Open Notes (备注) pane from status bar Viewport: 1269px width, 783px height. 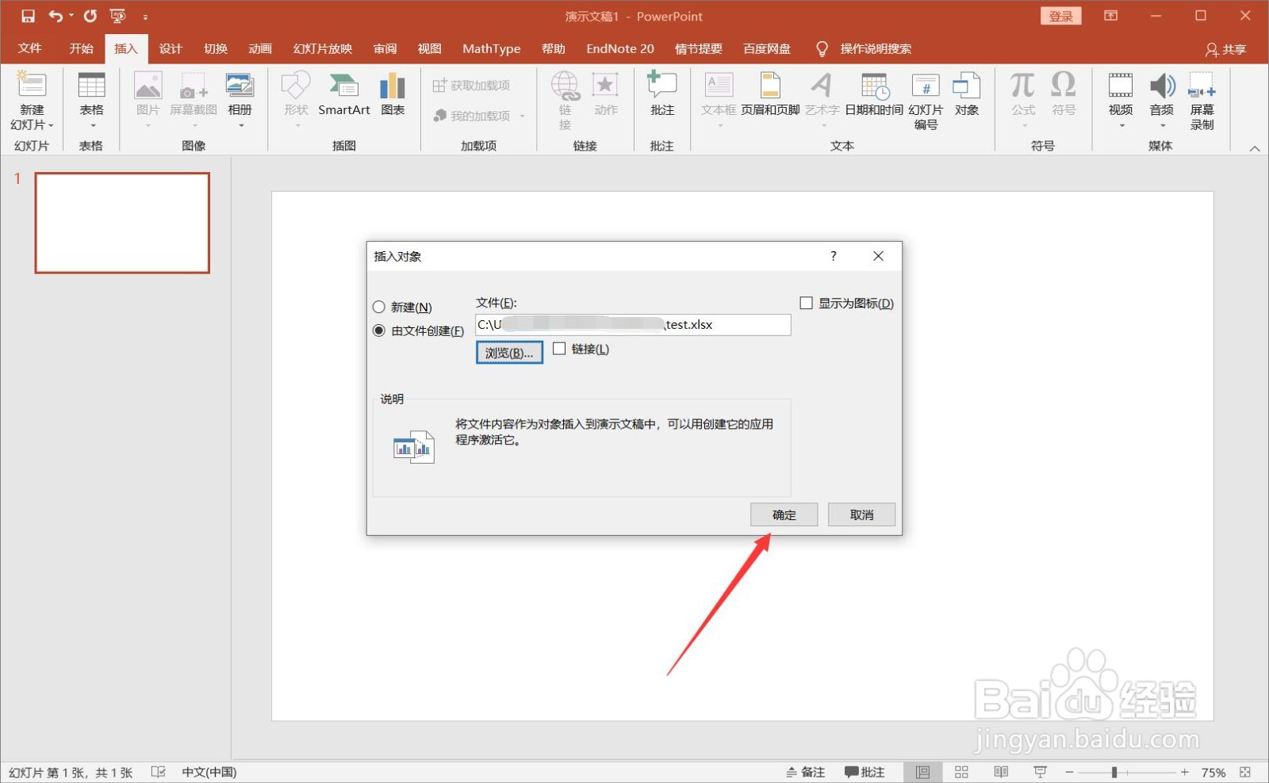(x=806, y=772)
